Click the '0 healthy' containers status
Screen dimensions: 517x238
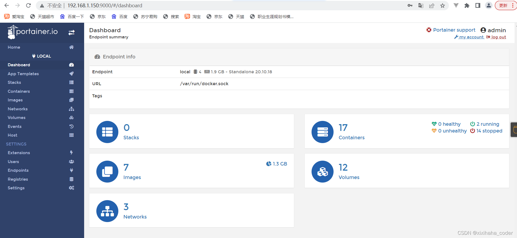coord(446,124)
